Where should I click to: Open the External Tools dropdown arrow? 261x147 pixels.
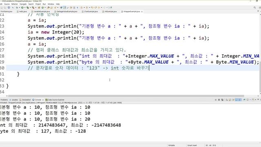point(36,7)
